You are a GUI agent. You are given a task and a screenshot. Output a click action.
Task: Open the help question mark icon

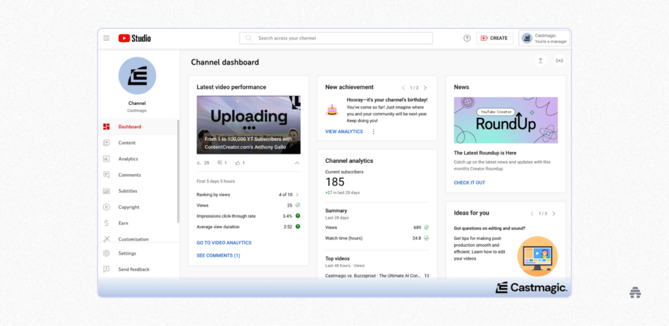tap(467, 38)
